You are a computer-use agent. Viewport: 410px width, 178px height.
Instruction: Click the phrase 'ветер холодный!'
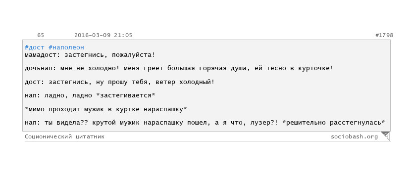pos(185,82)
